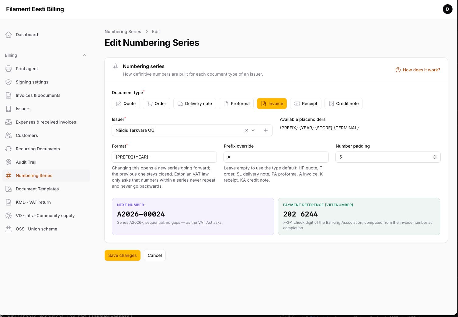The height and width of the screenshot is (317, 458).
Task: Open the Issuer select showing Näidis Tarkvara OÜ
Action: (x=185, y=130)
